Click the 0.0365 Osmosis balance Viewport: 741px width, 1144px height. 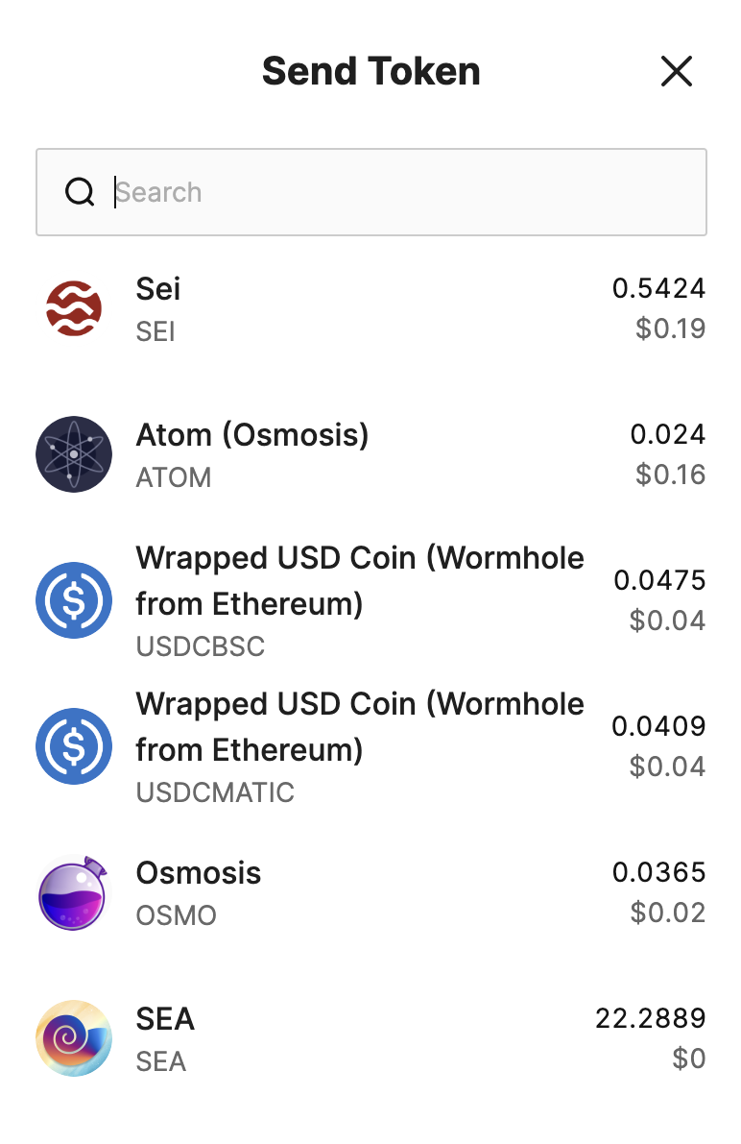click(658, 872)
